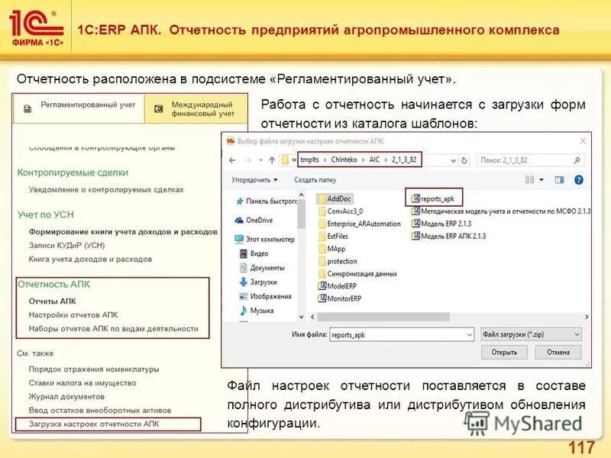This screenshot has height=458, width=611.
Task: Click the 2_1_3_82 breadcrumb segment
Action: point(404,160)
